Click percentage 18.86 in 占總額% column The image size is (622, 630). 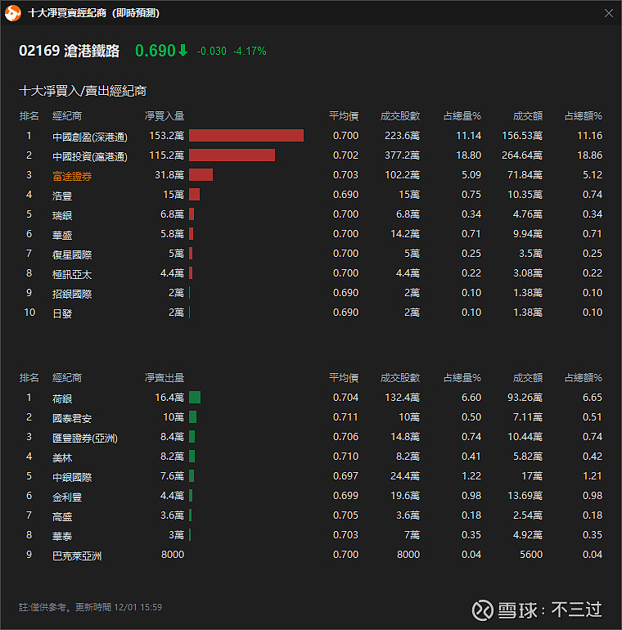point(590,155)
